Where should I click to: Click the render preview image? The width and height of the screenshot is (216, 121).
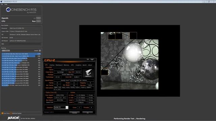(130, 61)
